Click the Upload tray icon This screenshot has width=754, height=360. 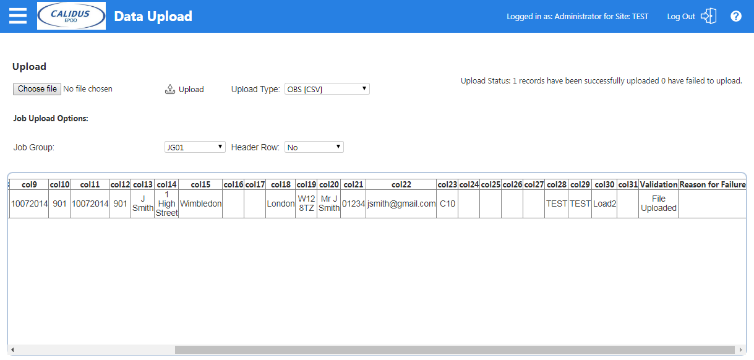tap(170, 89)
